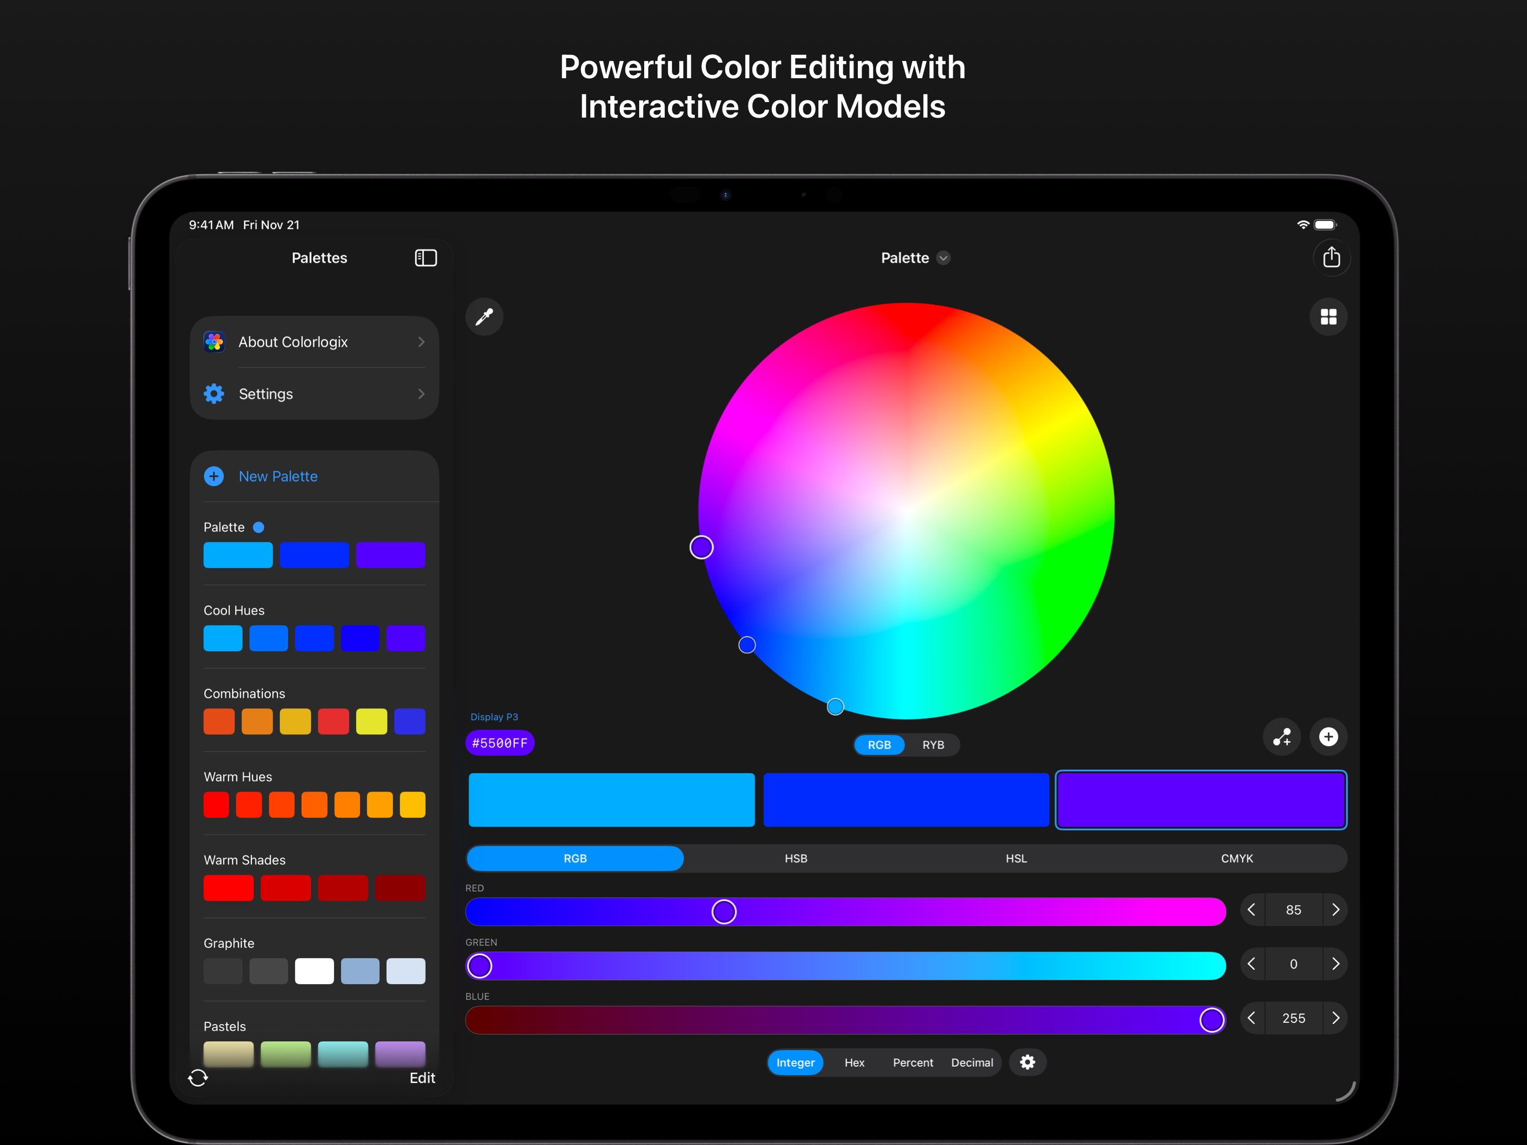
Task: Open the Warm Hues palette
Action: pyautogui.click(x=314, y=793)
